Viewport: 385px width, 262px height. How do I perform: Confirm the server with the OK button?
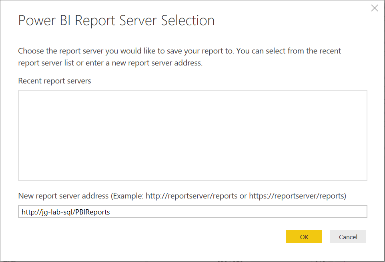[x=304, y=236]
